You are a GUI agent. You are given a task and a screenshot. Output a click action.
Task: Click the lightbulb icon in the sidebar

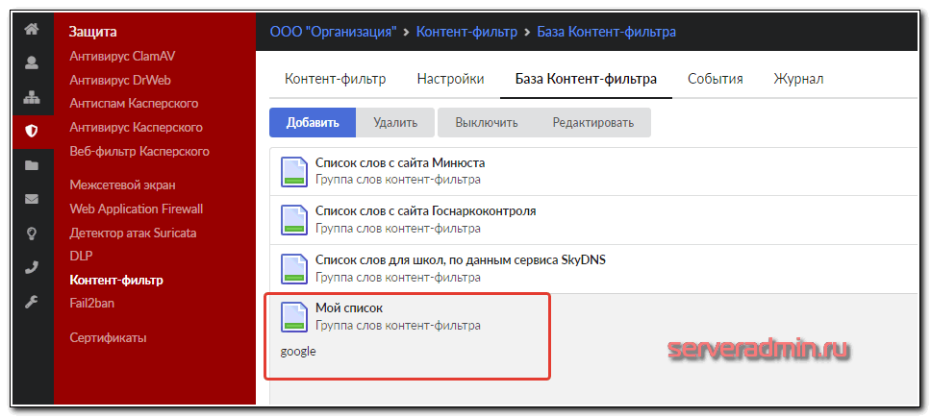[32, 234]
